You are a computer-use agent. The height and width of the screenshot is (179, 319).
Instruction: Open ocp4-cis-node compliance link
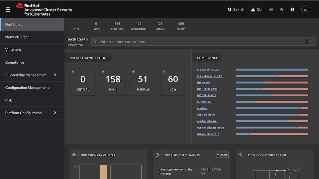click(x=206, y=115)
